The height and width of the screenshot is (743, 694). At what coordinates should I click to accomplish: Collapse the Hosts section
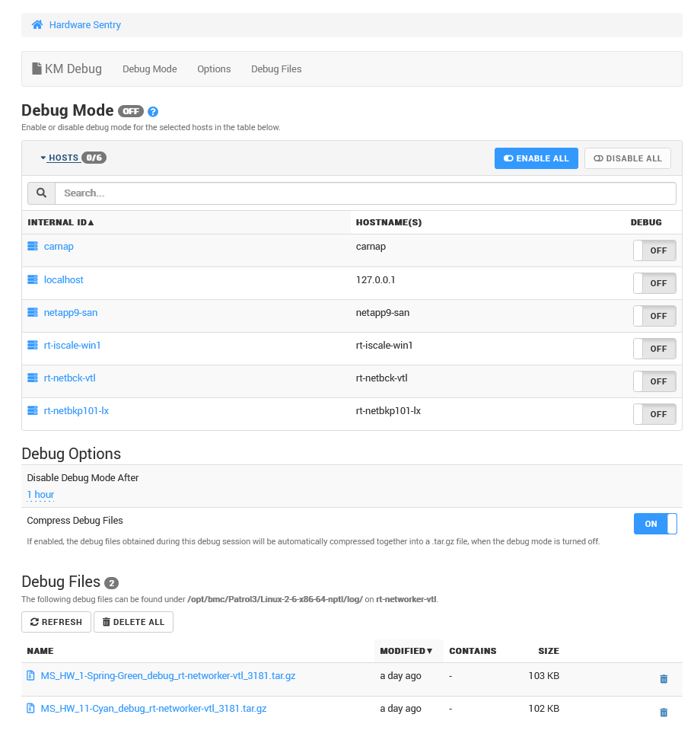point(59,158)
